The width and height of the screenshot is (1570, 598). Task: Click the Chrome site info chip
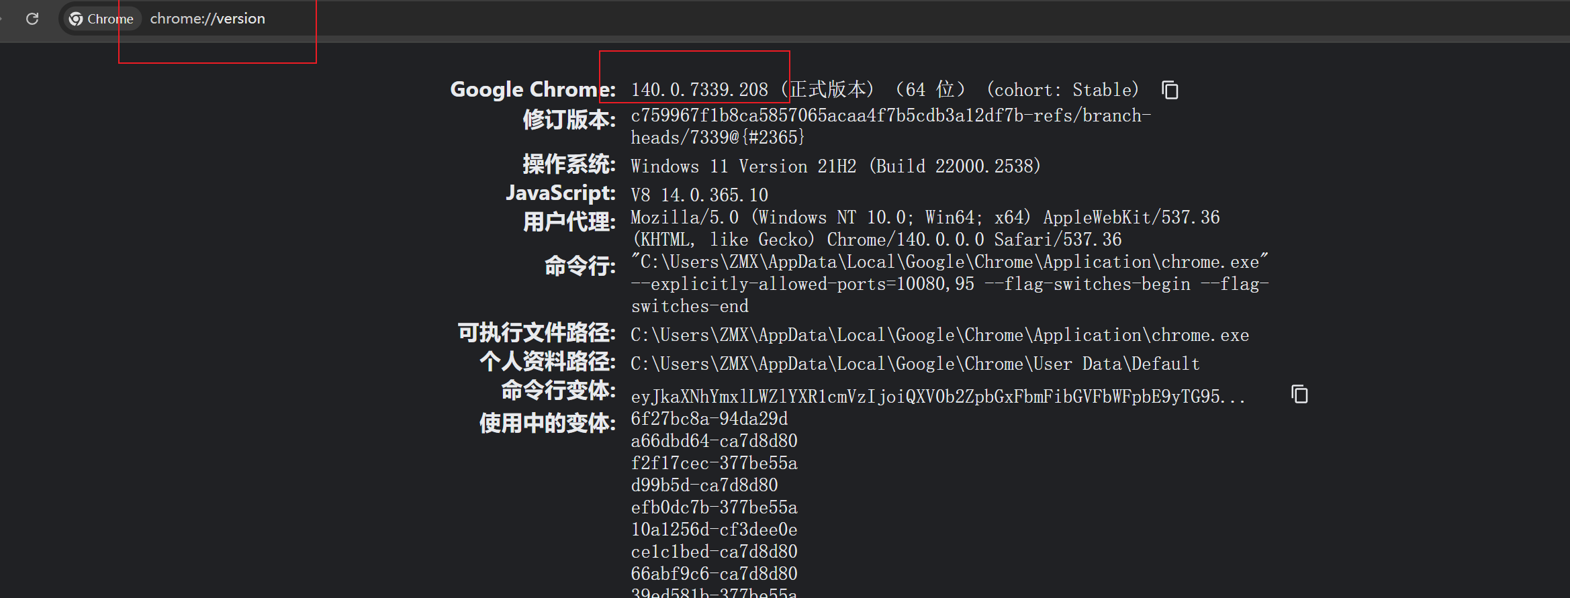(x=102, y=19)
